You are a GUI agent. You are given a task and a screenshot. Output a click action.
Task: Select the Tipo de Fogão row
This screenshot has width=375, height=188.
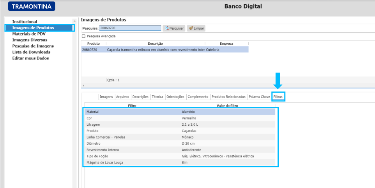(180, 156)
